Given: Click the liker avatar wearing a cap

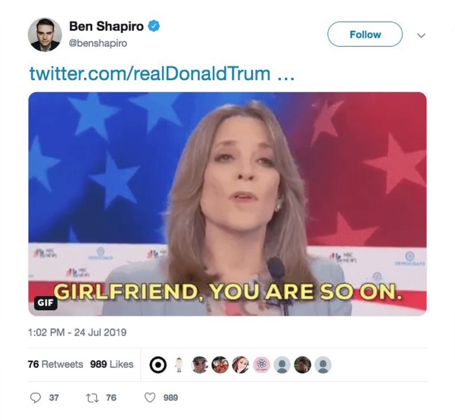Looking at the screenshot, I should (200, 365).
